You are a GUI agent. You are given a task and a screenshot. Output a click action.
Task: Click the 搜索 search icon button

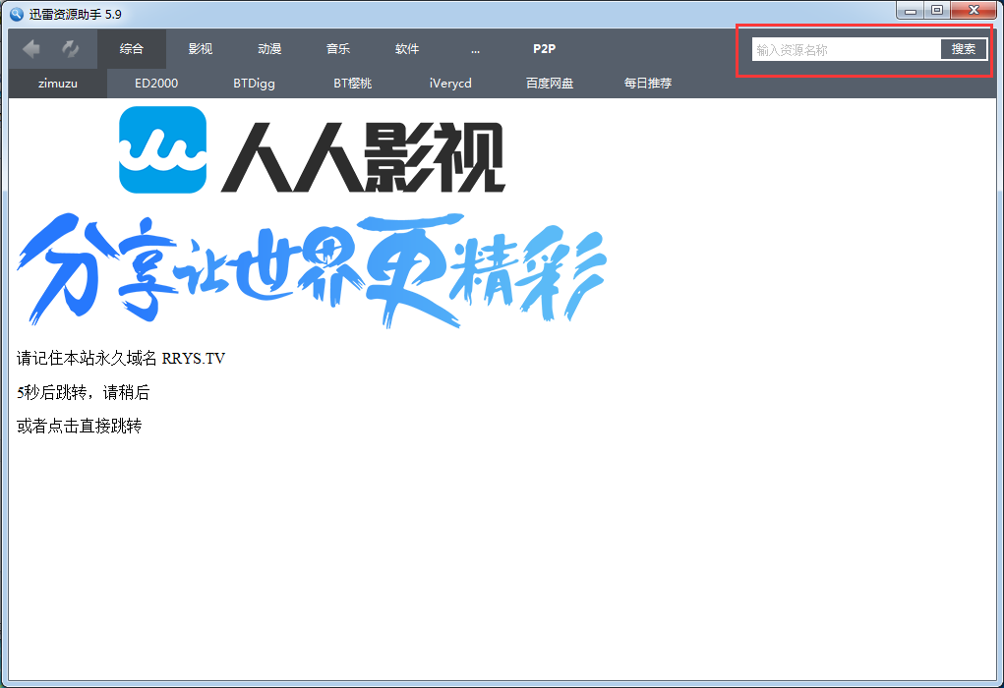point(963,48)
